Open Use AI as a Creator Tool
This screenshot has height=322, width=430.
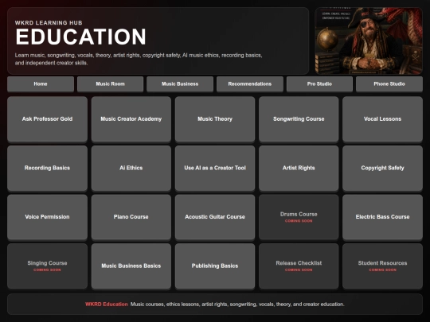pyautogui.click(x=215, y=168)
